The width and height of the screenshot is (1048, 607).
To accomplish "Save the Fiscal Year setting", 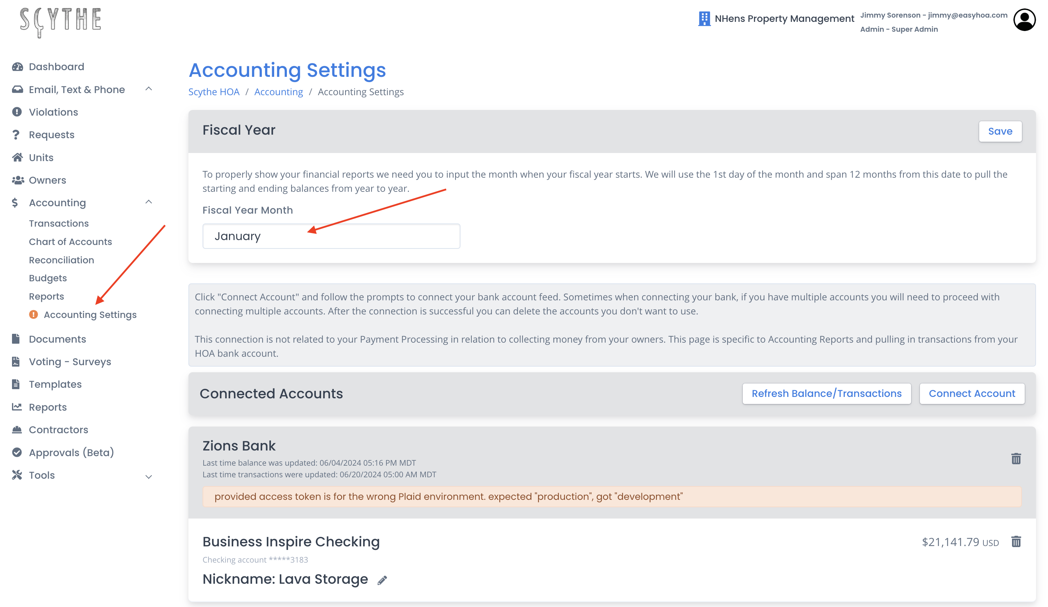I will click(x=1000, y=131).
